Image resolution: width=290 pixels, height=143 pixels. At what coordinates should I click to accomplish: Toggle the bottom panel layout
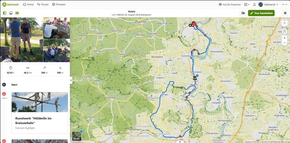pos(11,13)
